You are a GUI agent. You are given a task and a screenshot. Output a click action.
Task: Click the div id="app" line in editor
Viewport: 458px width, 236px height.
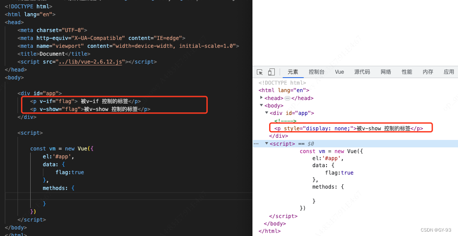pos(39,93)
